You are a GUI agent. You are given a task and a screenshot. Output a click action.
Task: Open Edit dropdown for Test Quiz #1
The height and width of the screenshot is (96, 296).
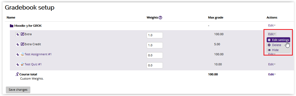pos(272,64)
